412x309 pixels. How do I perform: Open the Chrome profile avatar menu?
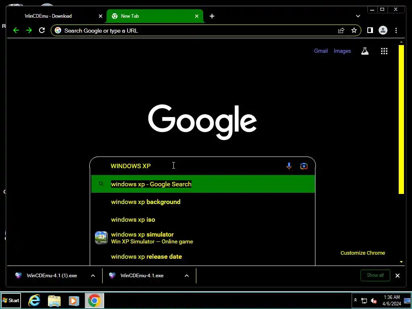tap(383, 31)
